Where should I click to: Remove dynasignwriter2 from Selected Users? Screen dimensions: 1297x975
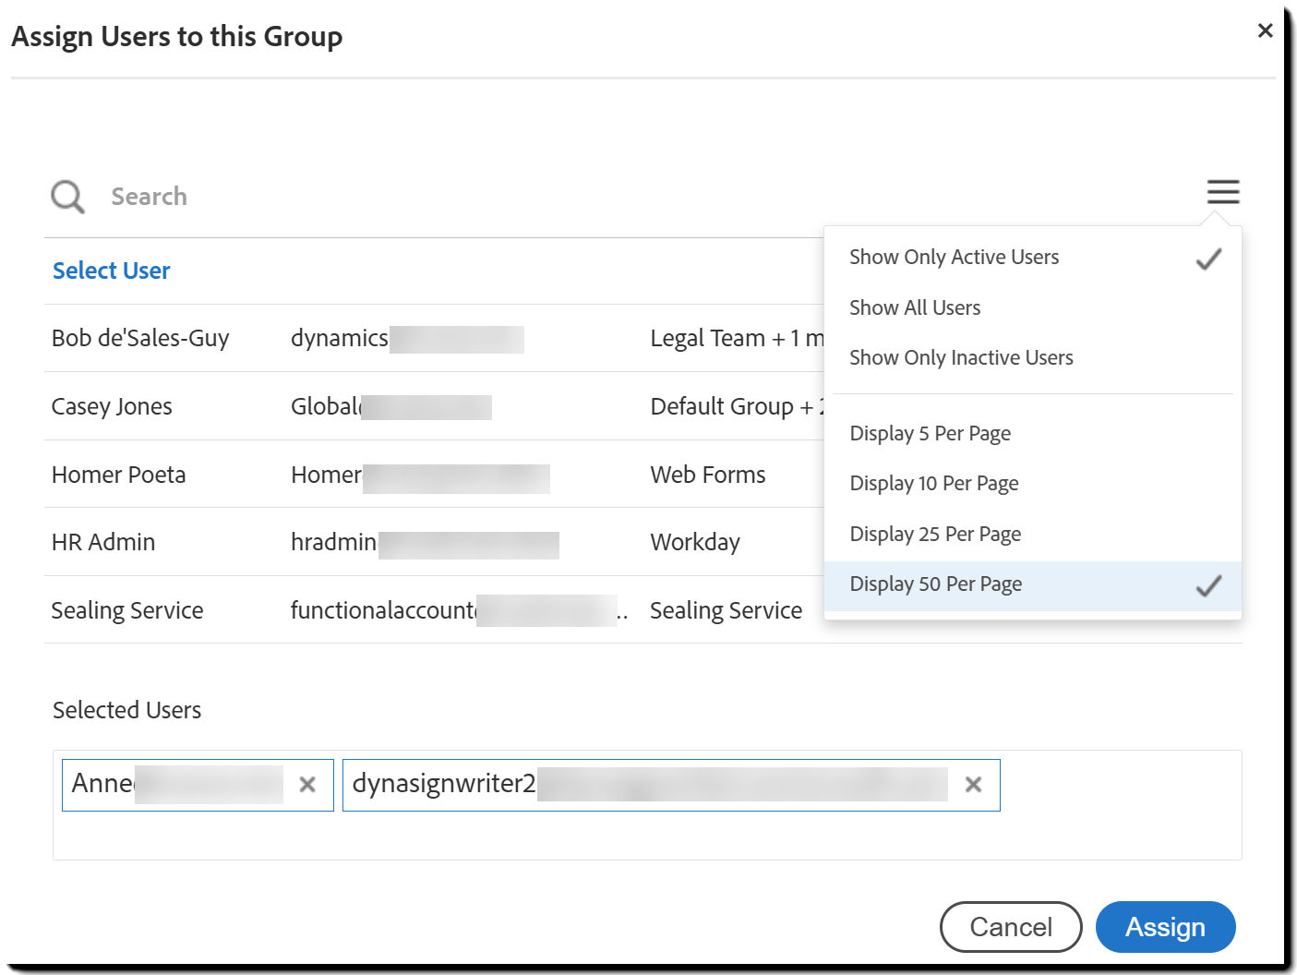973,785
